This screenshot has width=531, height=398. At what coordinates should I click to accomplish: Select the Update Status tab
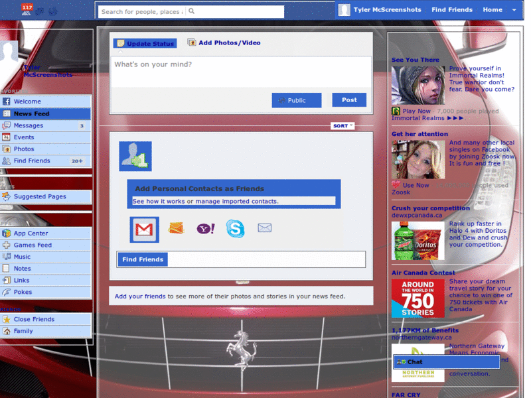click(x=145, y=43)
